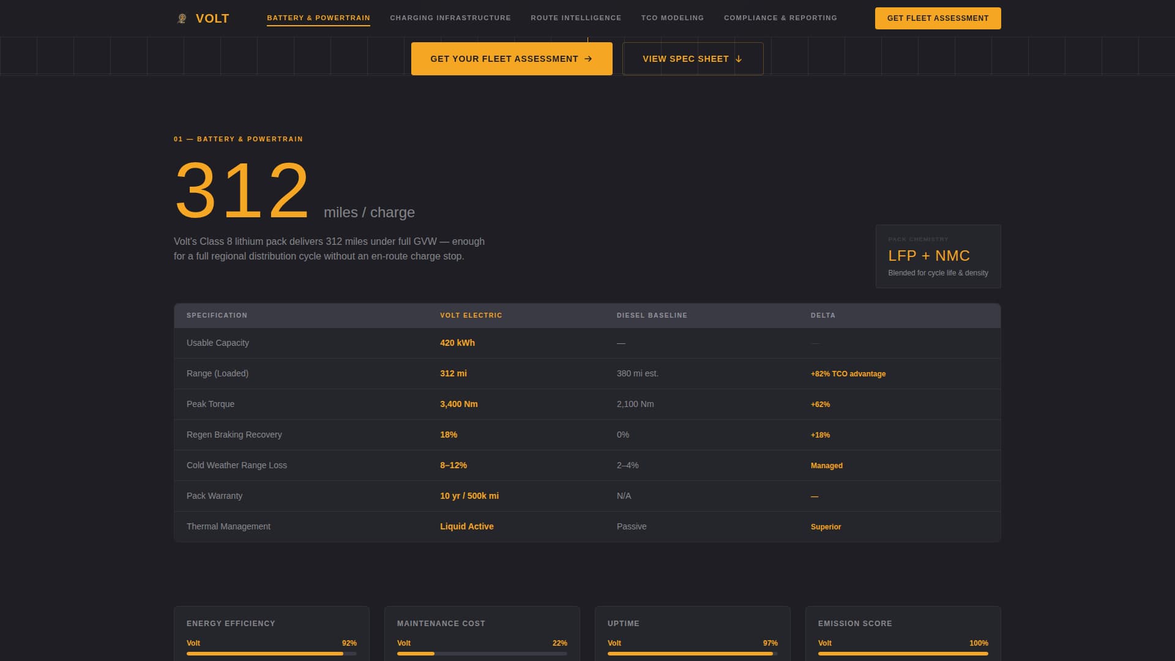Click the 420 kWh value
This screenshot has height=661, width=1175.
[x=457, y=343]
